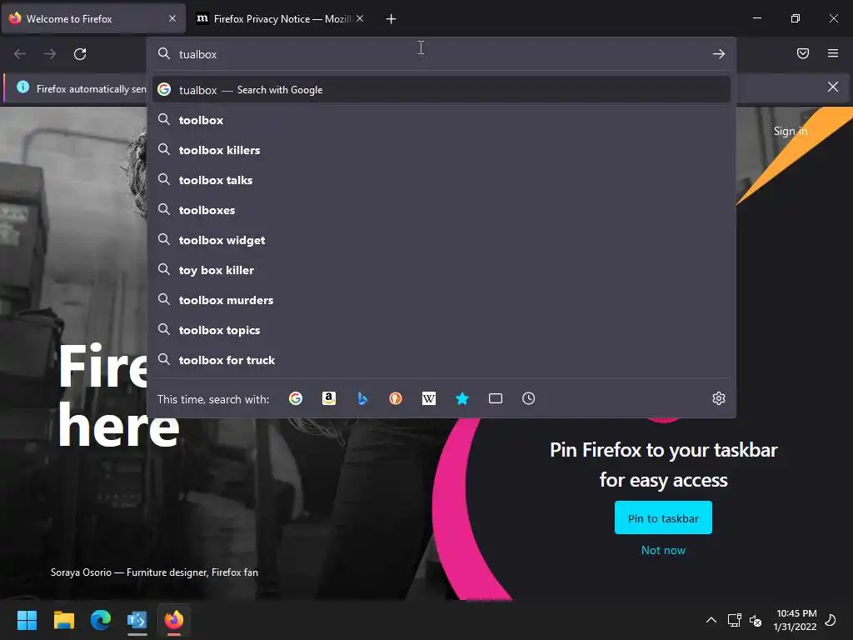Select the 'toolbox for truck' suggestion
The image size is (853, 640).
tap(441, 360)
